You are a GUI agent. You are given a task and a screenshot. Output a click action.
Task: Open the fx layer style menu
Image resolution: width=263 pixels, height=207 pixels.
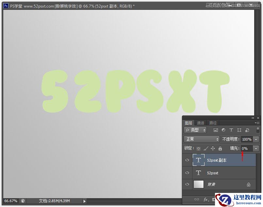[x=206, y=199]
